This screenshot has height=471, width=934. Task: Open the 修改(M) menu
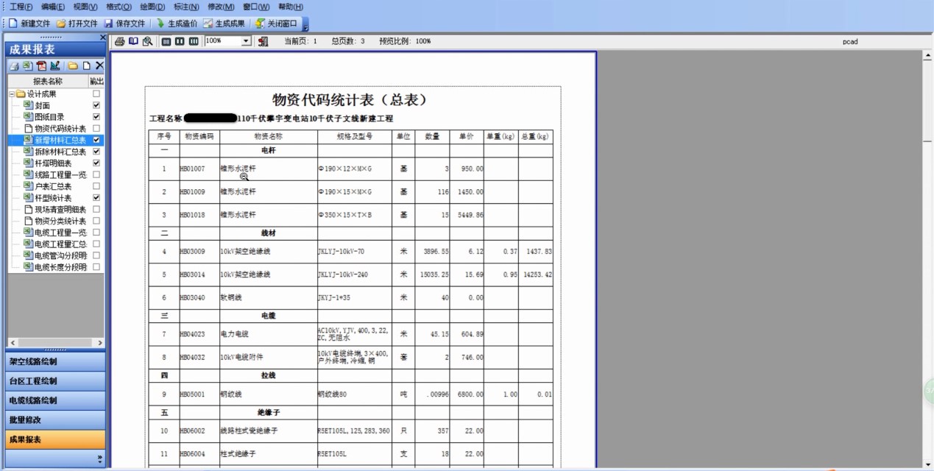coord(221,7)
